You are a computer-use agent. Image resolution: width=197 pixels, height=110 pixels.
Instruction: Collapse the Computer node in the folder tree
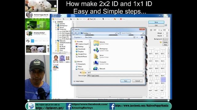click(x=56, y=29)
